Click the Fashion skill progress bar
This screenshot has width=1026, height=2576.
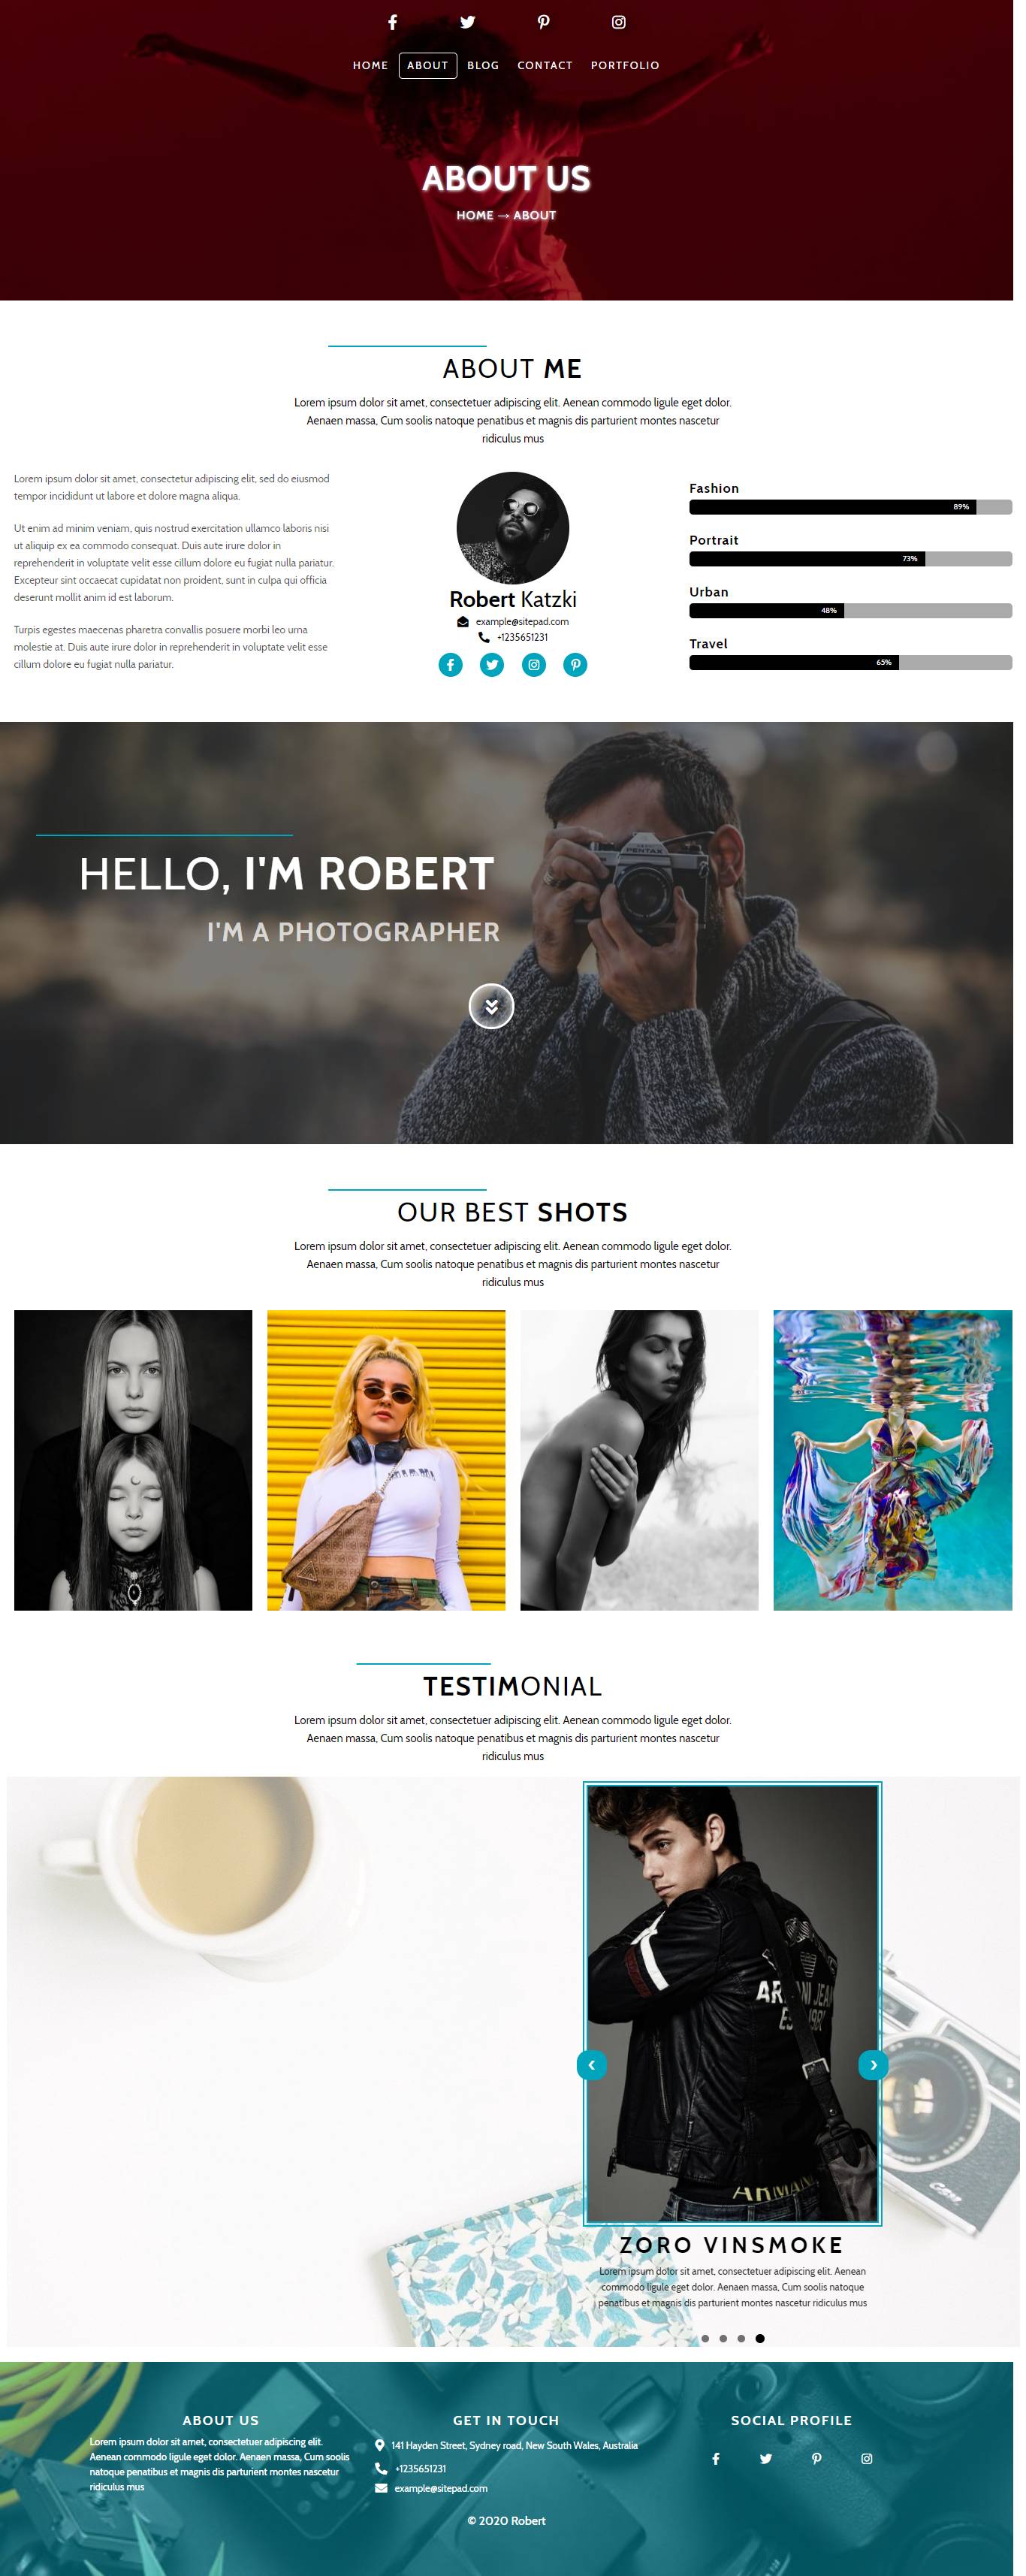click(850, 507)
